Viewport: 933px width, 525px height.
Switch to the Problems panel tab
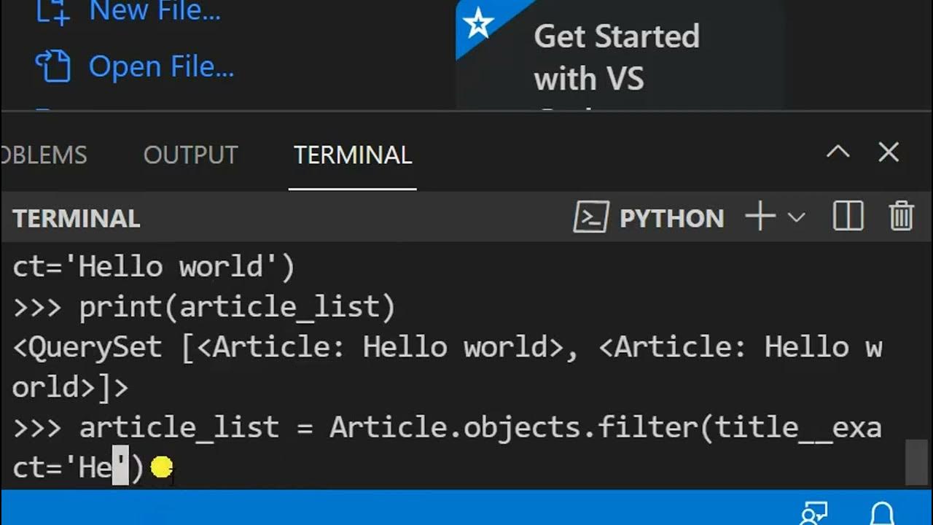point(44,155)
